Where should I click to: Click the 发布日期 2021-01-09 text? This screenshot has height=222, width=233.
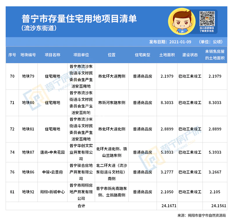point(170,42)
